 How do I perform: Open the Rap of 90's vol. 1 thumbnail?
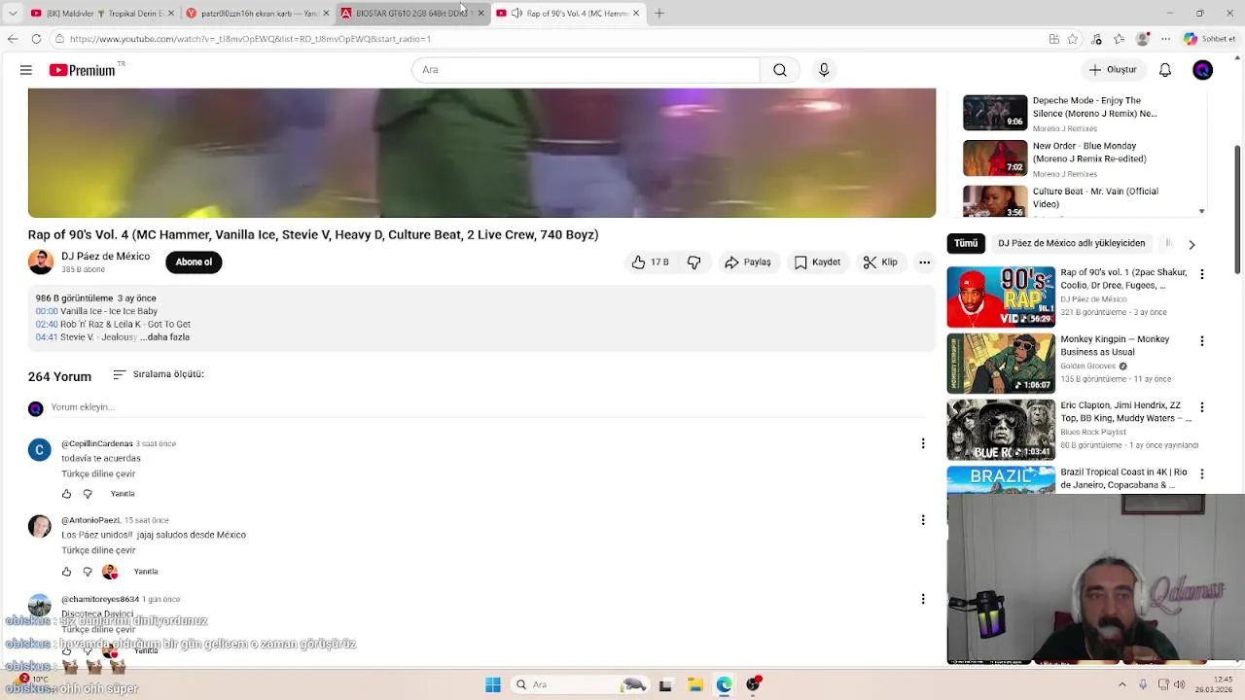click(x=1001, y=297)
